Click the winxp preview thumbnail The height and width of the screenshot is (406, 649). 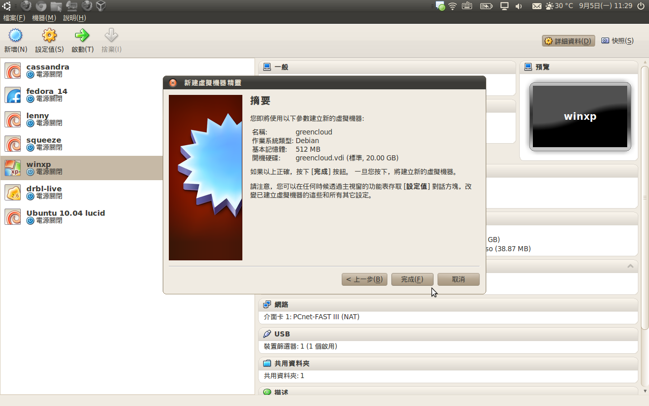point(580,117)
